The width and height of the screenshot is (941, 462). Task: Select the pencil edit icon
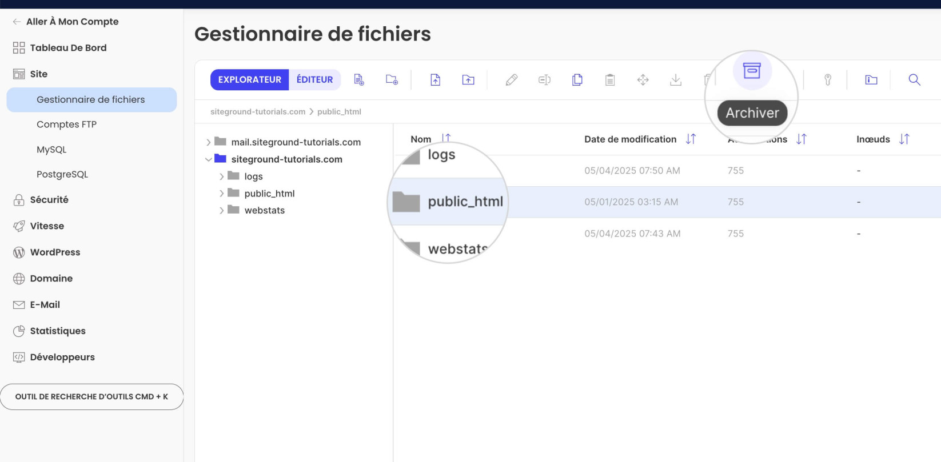(512, 80)
